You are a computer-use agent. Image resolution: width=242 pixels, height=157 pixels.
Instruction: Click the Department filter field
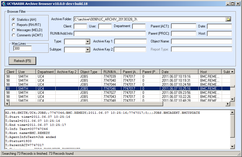tap(139, 26)
